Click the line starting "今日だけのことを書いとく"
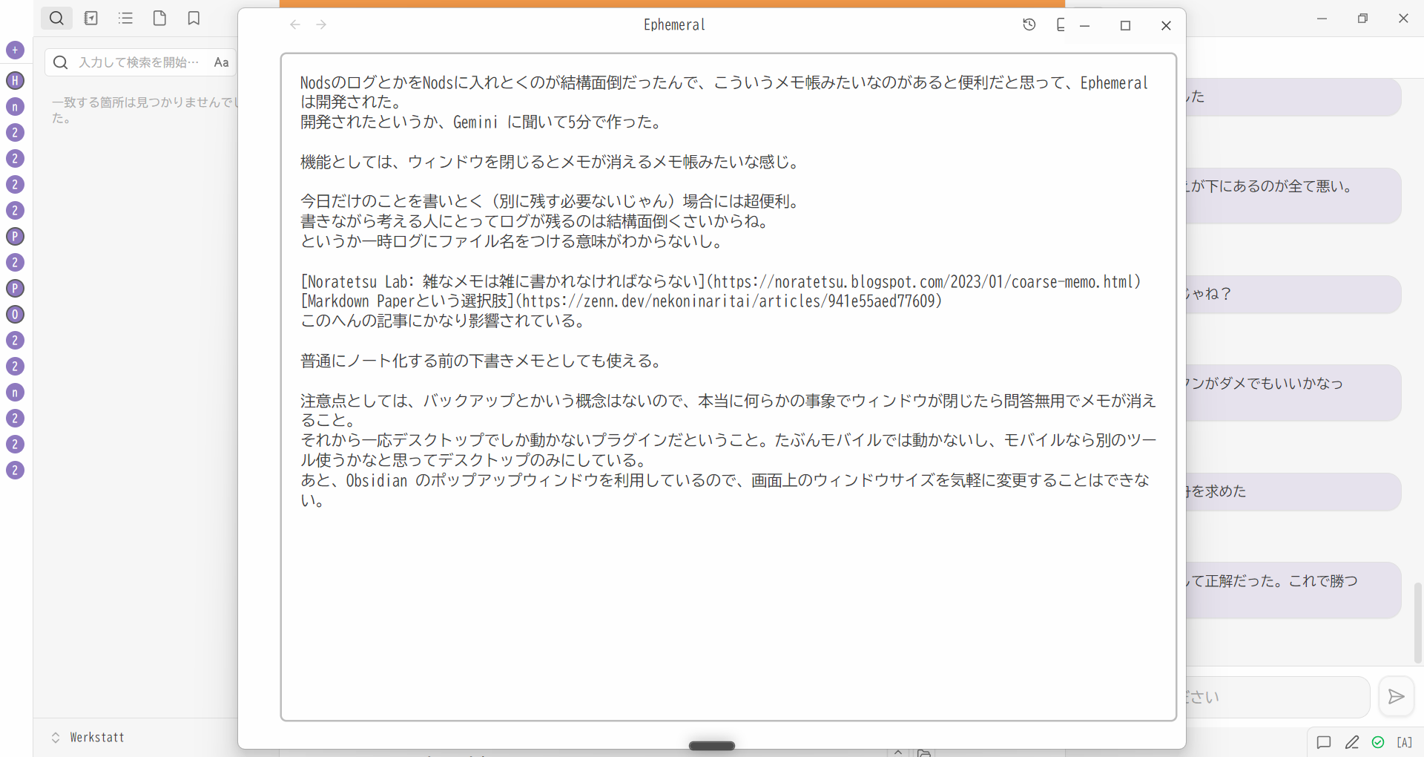 [x=550, y=201]
